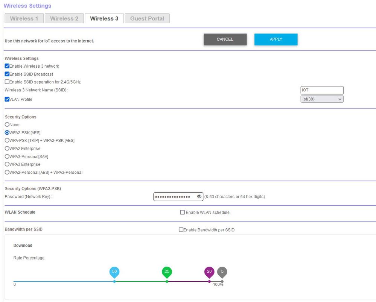The height and width of the screenshot is (302, 376).
Task: Open the Guest Portal tab
Action: (x=147, y=18)
